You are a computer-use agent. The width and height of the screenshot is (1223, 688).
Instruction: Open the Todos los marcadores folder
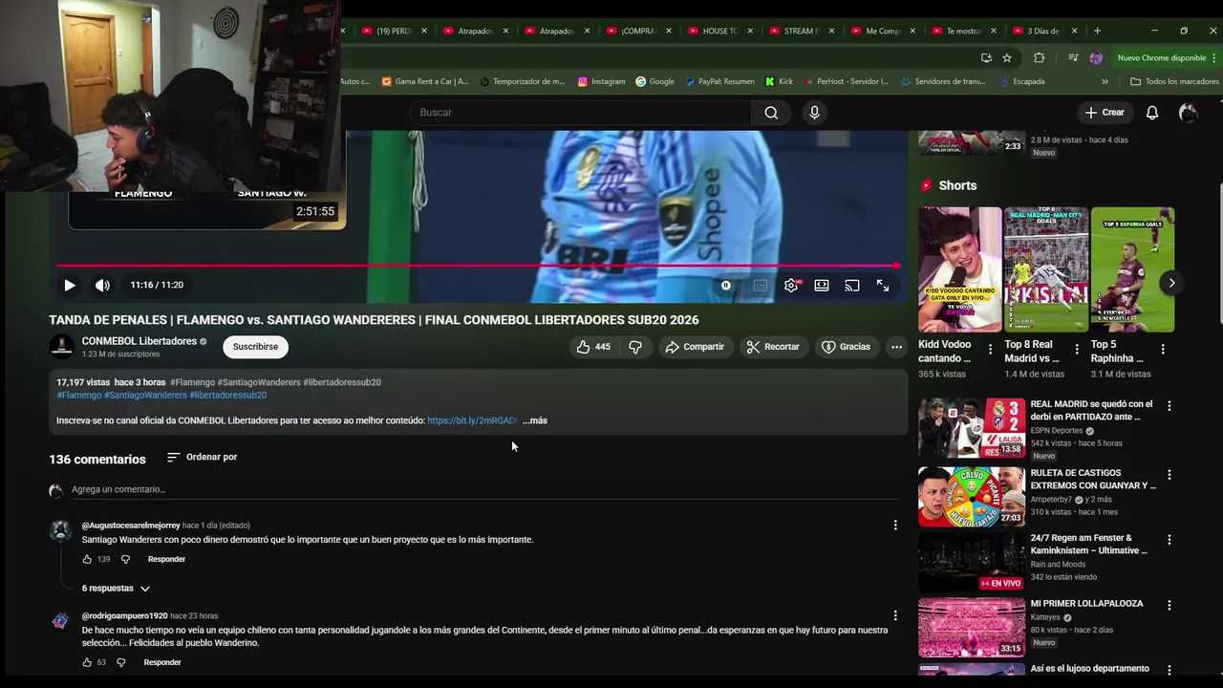pos(1174,81)
